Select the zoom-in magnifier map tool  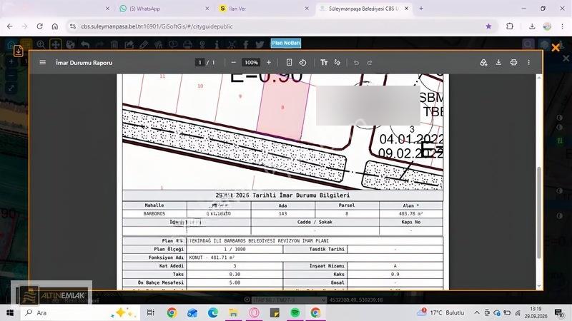tap(41, 45)
